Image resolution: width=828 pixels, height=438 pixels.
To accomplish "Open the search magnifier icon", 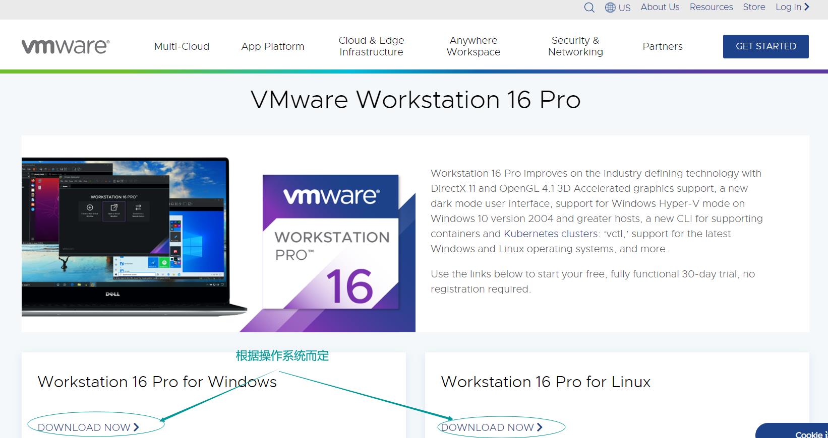I will click(x=589, y=8).
